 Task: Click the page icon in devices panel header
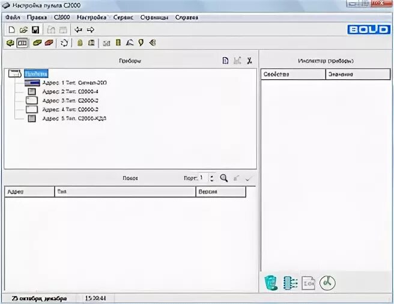tap(225, 61)
